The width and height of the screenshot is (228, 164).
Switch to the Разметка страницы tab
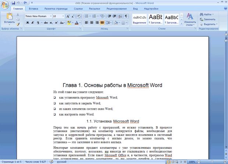56,9
